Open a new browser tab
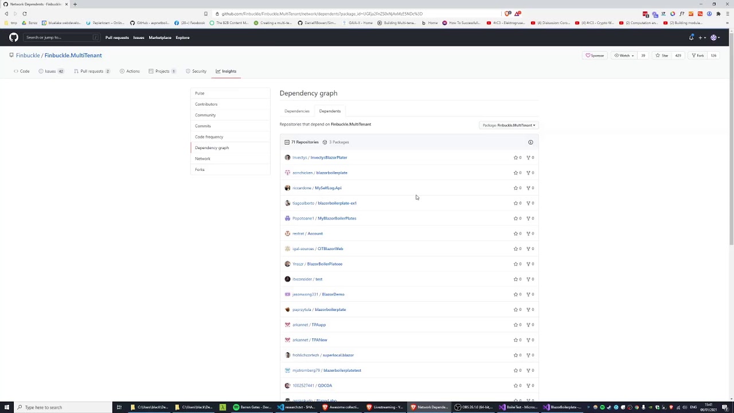 [x=75, y=4]
